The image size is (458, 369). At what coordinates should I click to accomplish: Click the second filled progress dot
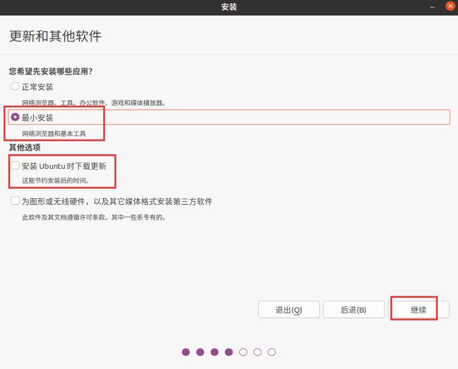click(x=200, y=352)
